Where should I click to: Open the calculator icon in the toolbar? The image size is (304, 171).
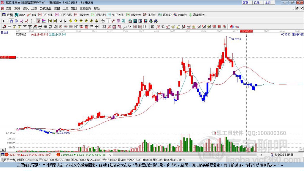(x=135, y=21)
